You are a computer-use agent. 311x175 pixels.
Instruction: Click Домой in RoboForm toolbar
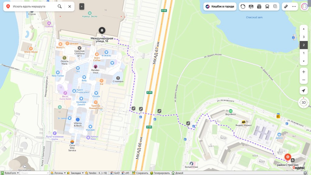click(x=177, y=173)
